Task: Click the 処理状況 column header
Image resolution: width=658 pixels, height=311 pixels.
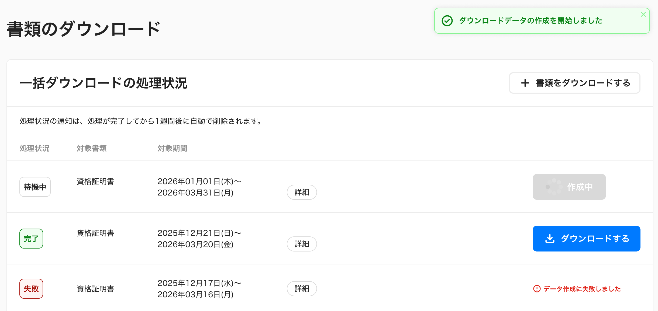Action: [35, 148]
